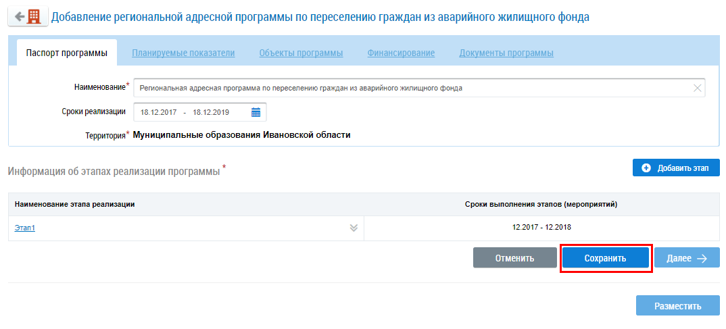Open the Документы программы tab
This screenshot has width=726, height=329.
click(506, 53)
